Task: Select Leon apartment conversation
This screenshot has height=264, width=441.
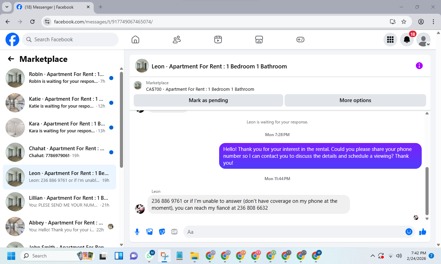Action: (59, 177)
